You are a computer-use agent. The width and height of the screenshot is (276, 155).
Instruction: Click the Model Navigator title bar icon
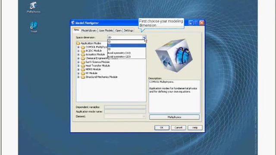[x=73, y=23]
